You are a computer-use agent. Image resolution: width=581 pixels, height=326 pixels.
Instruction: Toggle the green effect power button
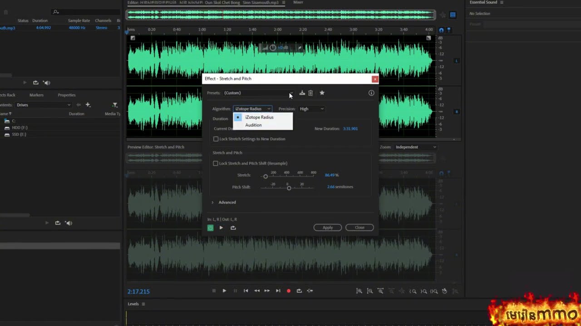tap(210, 228)
